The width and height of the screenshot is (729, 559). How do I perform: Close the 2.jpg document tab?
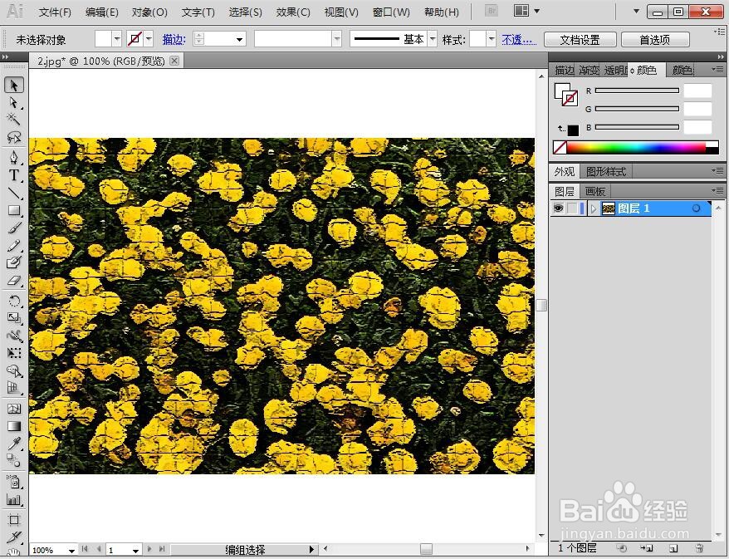pos(174,61)
